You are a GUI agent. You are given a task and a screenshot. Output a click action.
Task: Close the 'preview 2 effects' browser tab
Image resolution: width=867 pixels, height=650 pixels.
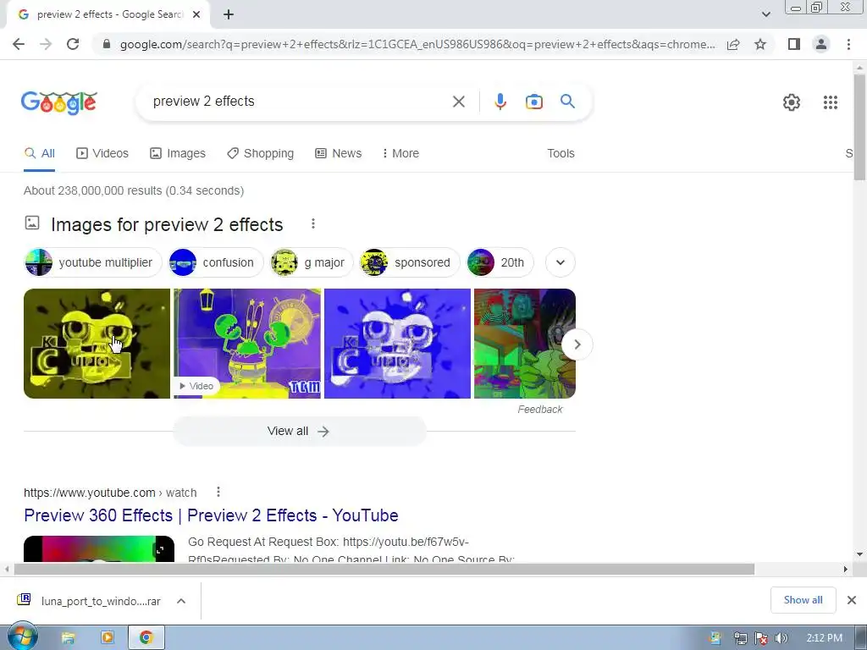pyautogui.click(x=196, y=14)
